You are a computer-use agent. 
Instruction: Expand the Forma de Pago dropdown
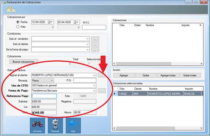pos(94,91)
